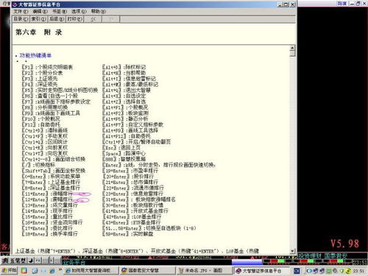Open the 选项 menu
The image size is (368, 276).
point(79,11)
